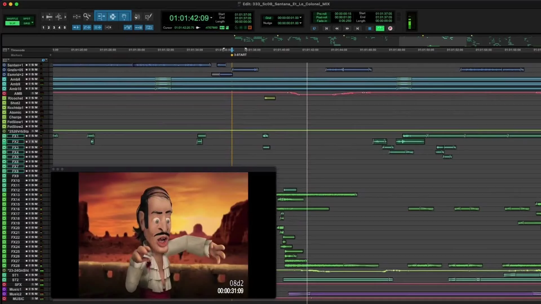Select Spot edit mode
Viewport: 541px width, 304px height.
coord(27,19)
